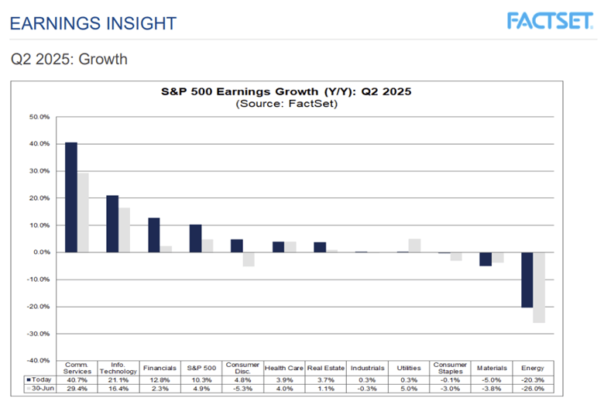Click the Utilities column header
The height and width of the screenshot is (405, 604).
coord(409,368)
